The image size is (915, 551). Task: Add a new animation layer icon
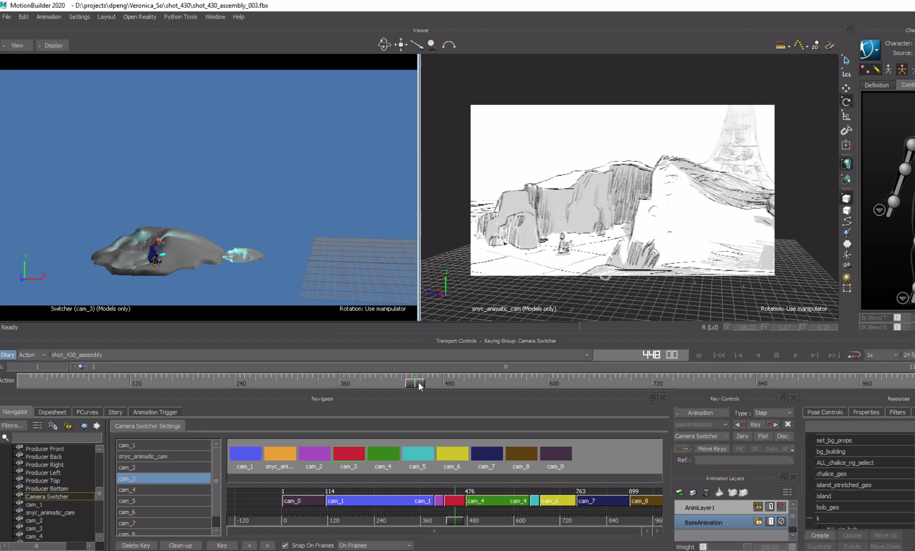tap(680, 493)
